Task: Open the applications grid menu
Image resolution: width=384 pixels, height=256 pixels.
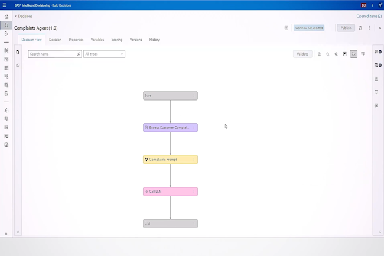Action: click(x=5, y=5)
